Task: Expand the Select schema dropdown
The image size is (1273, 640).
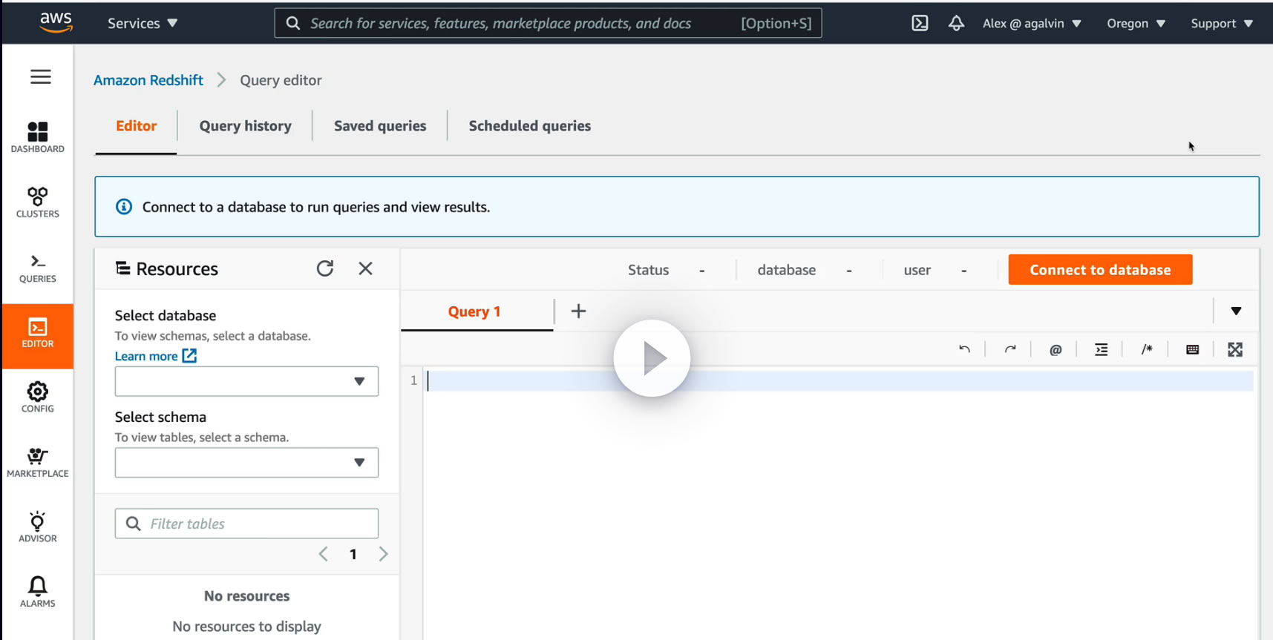Action: 246,463
